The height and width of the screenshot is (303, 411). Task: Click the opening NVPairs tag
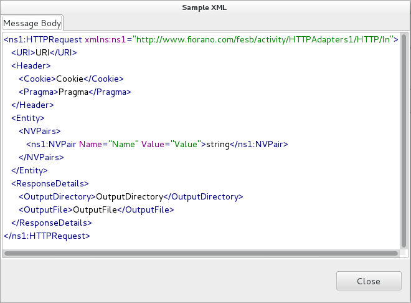point(39,131)
